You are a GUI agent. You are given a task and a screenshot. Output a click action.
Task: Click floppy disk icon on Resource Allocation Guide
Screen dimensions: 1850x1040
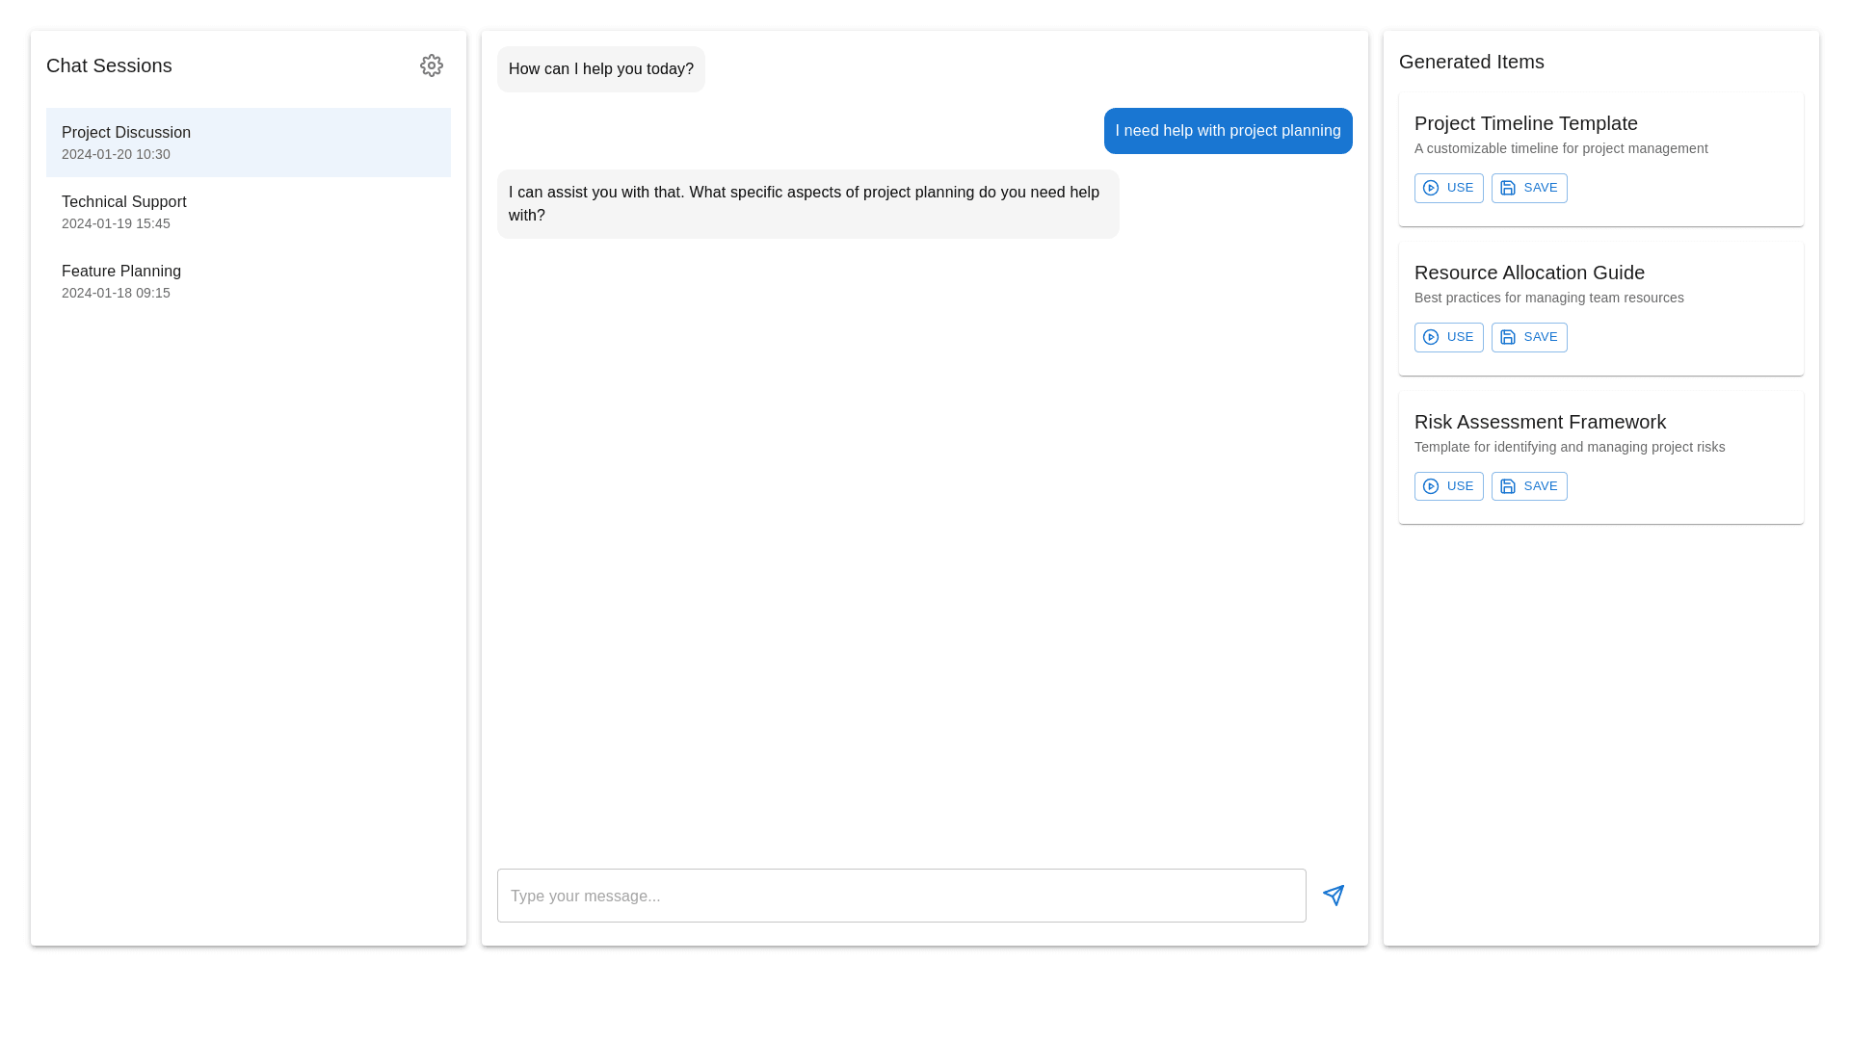(x=1508, y=337)
